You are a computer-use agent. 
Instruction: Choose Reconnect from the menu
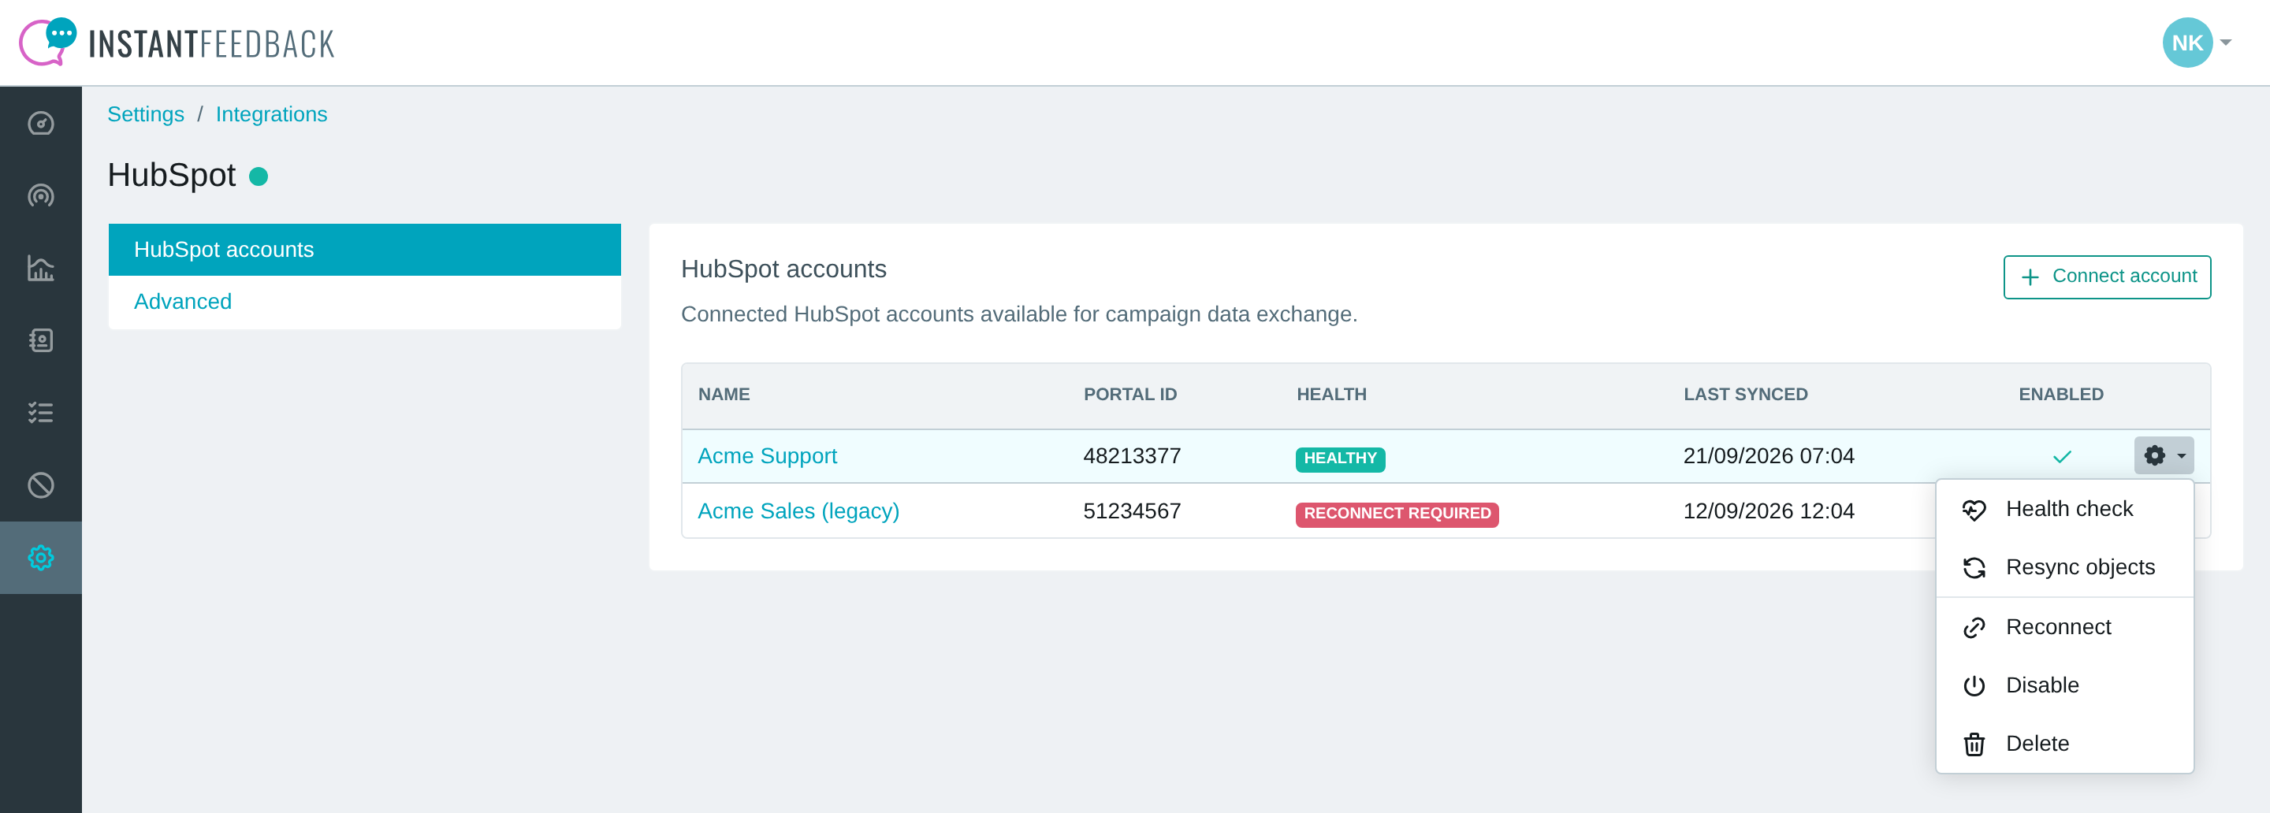(x=2063, y=627)
